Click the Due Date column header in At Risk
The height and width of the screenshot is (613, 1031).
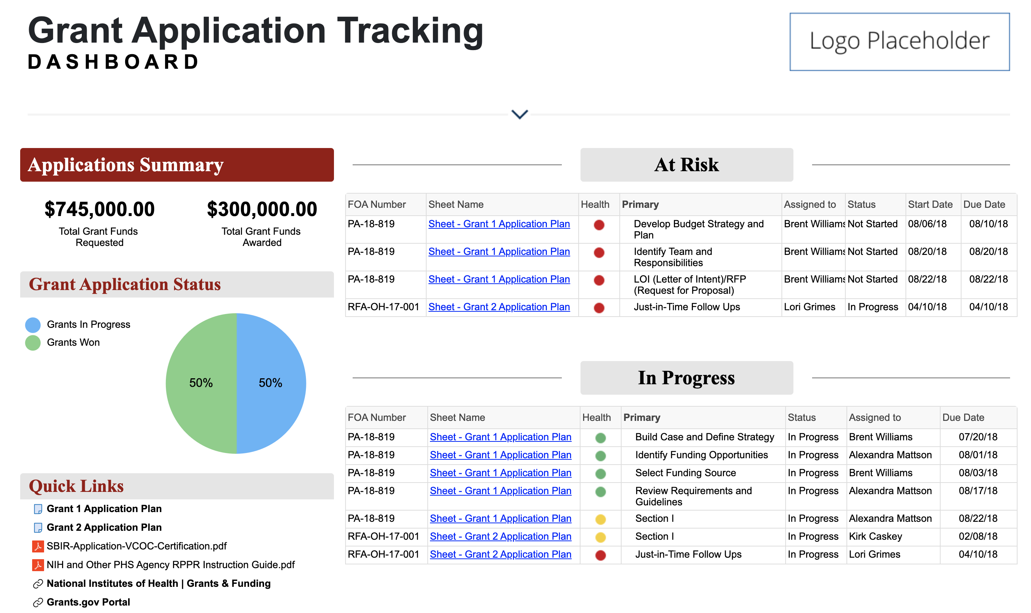[984, 204]
